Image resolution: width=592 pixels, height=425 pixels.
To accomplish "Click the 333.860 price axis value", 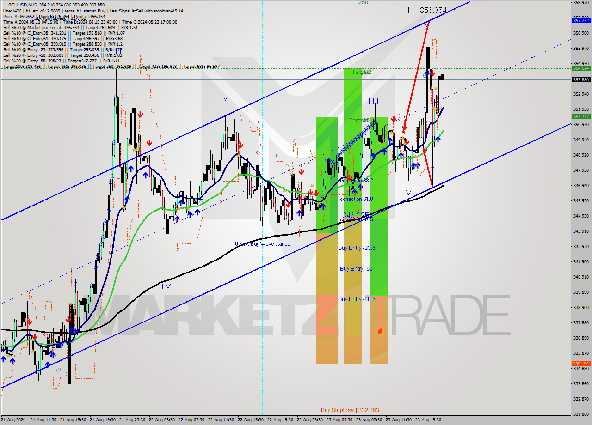I will [x=581, y=383].
